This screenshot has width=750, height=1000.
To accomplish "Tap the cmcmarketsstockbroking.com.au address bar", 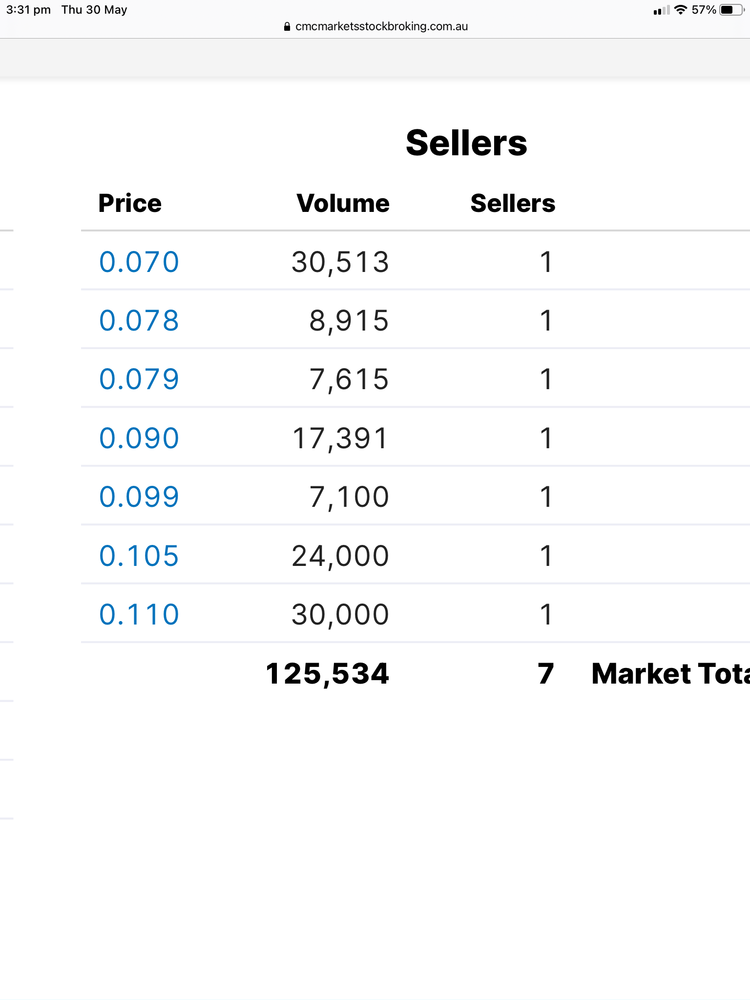I will pyautogui.click(x=375, y=27).
